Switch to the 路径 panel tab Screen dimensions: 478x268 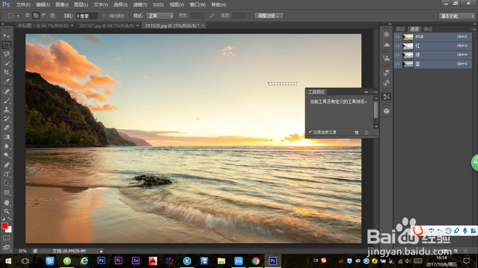(x=428, y=29)
